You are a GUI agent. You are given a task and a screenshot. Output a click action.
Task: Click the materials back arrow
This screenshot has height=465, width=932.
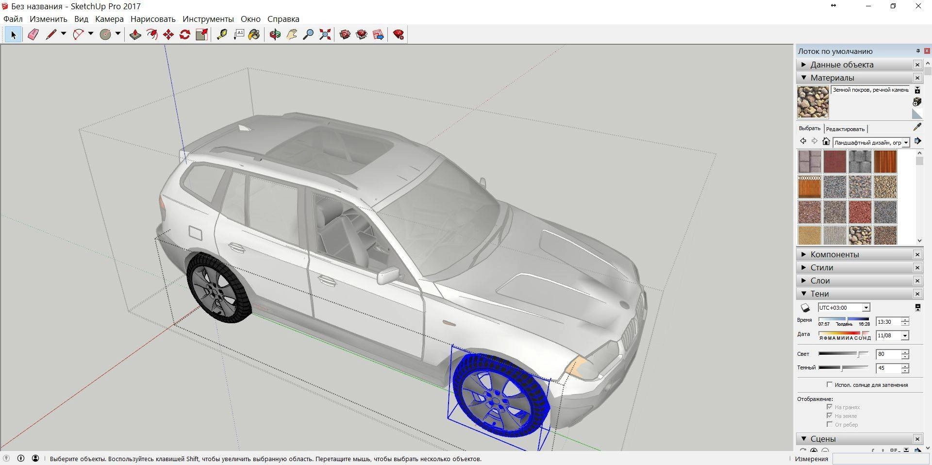[803, 141]
